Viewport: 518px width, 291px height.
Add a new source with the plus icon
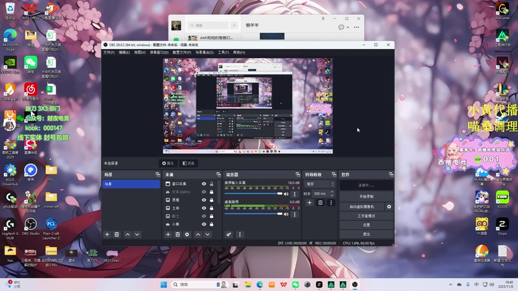[168, 234]
